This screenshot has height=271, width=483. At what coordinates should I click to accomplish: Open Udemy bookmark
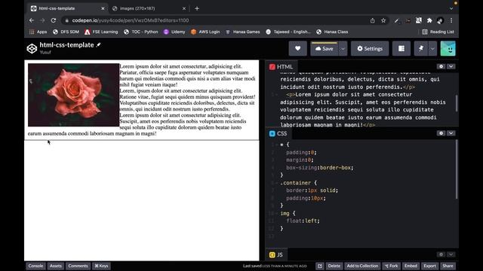[x=174, y=32]
